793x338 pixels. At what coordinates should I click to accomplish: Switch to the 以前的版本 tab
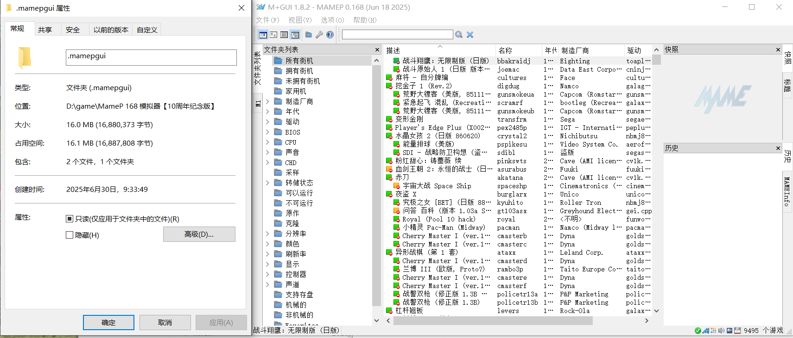[111, 30]
